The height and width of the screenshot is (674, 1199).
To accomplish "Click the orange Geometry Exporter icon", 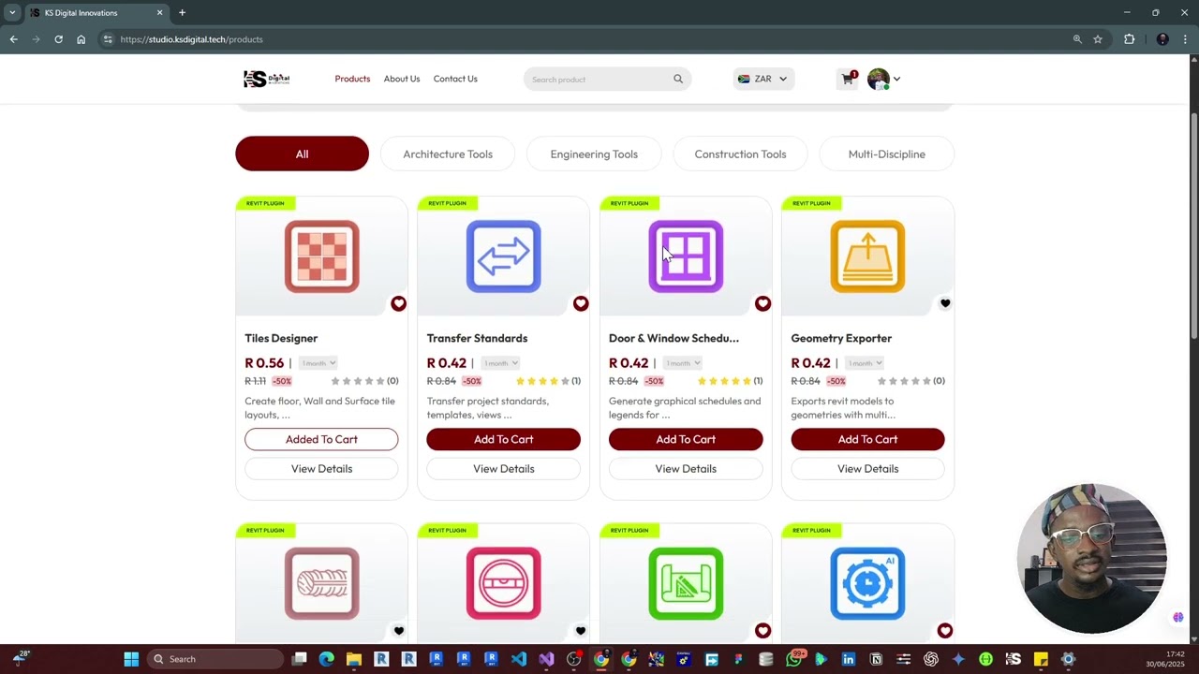I will (x=867, y=256).
